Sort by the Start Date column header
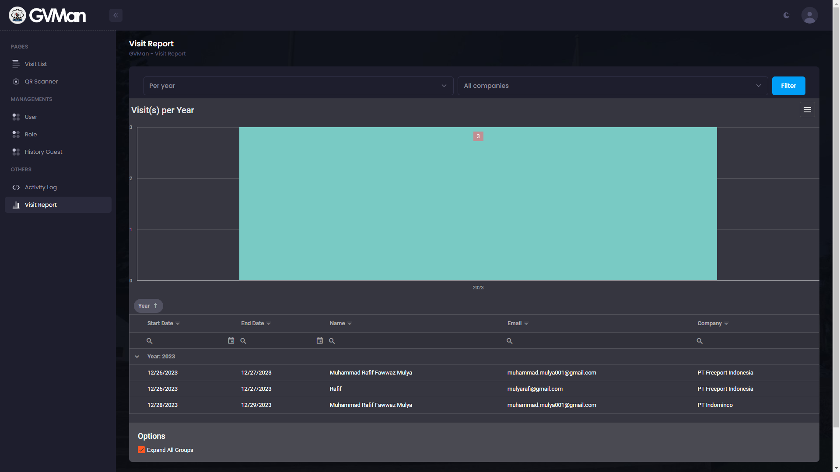 pos(160,323)
